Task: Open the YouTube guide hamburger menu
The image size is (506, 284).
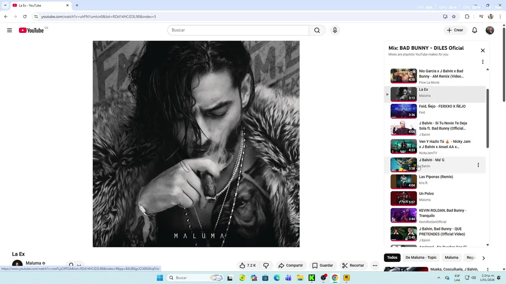Action: click(x=9, y=30)
